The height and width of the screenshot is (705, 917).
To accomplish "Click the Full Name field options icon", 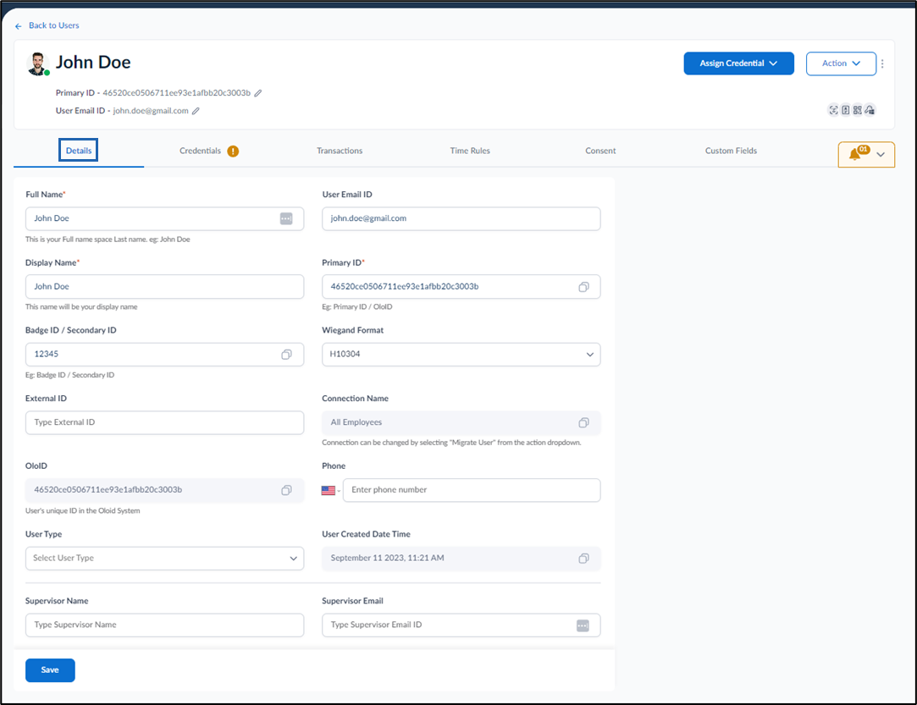I will [286, 218].
